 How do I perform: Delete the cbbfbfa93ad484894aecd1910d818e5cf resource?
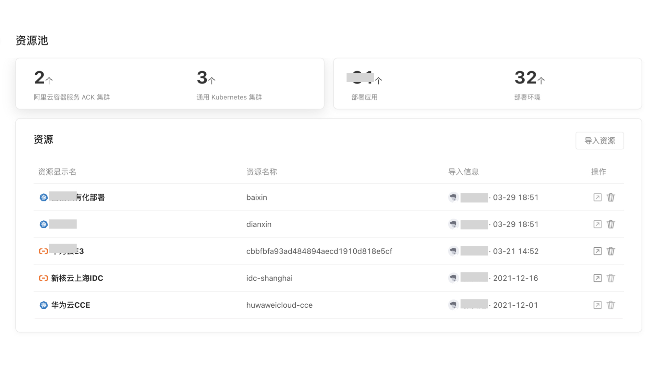[x=611, y=251]
